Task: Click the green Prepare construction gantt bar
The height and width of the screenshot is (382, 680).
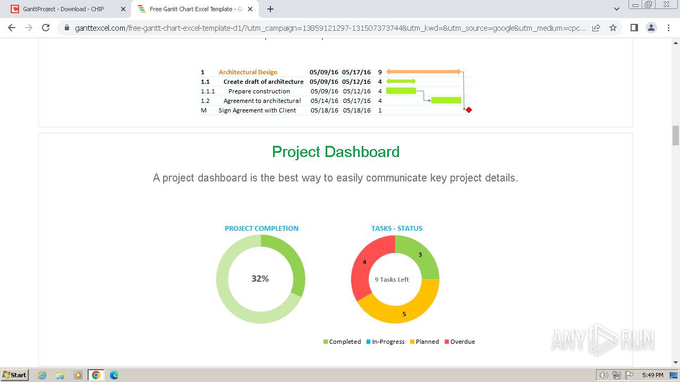Action: (401, 91)
